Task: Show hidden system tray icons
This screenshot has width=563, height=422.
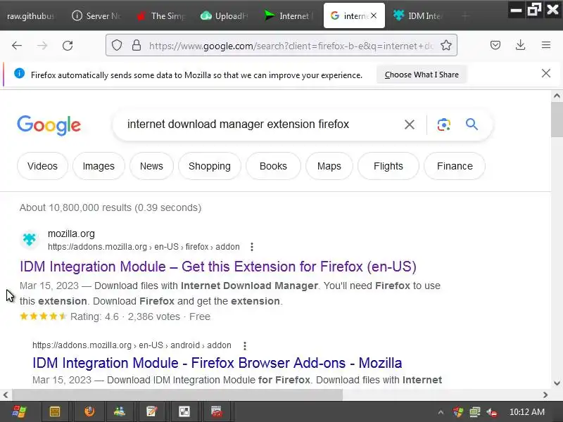Action: tap(441, 412)
